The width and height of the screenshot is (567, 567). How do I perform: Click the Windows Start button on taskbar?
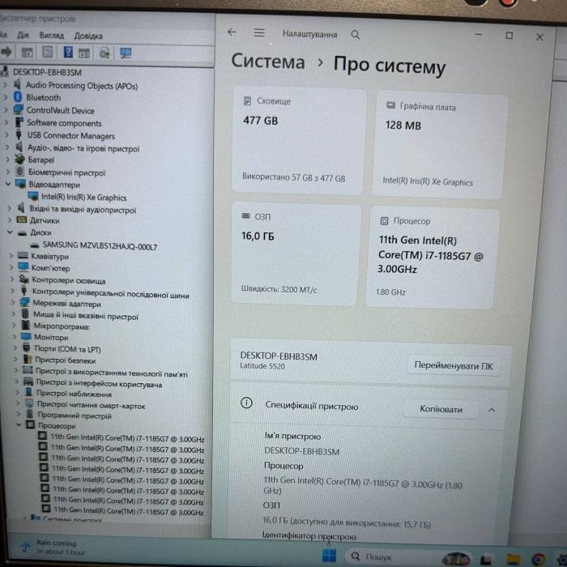point(329,556)
